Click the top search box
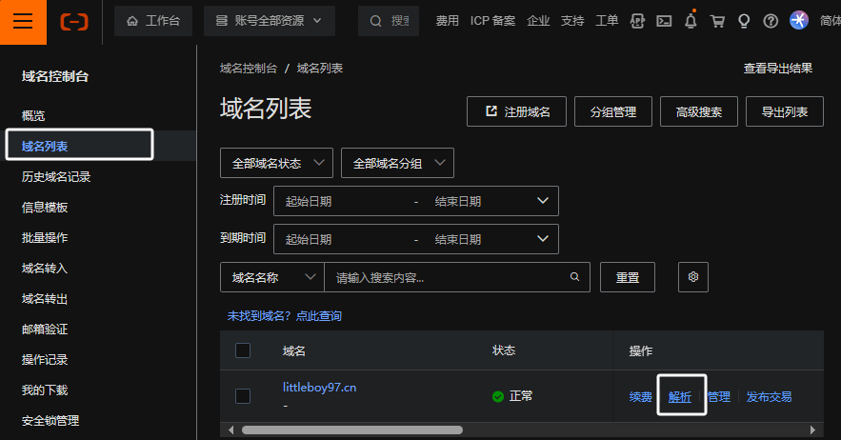This screenshot has height=440, width=841. [x=389, y=21]
